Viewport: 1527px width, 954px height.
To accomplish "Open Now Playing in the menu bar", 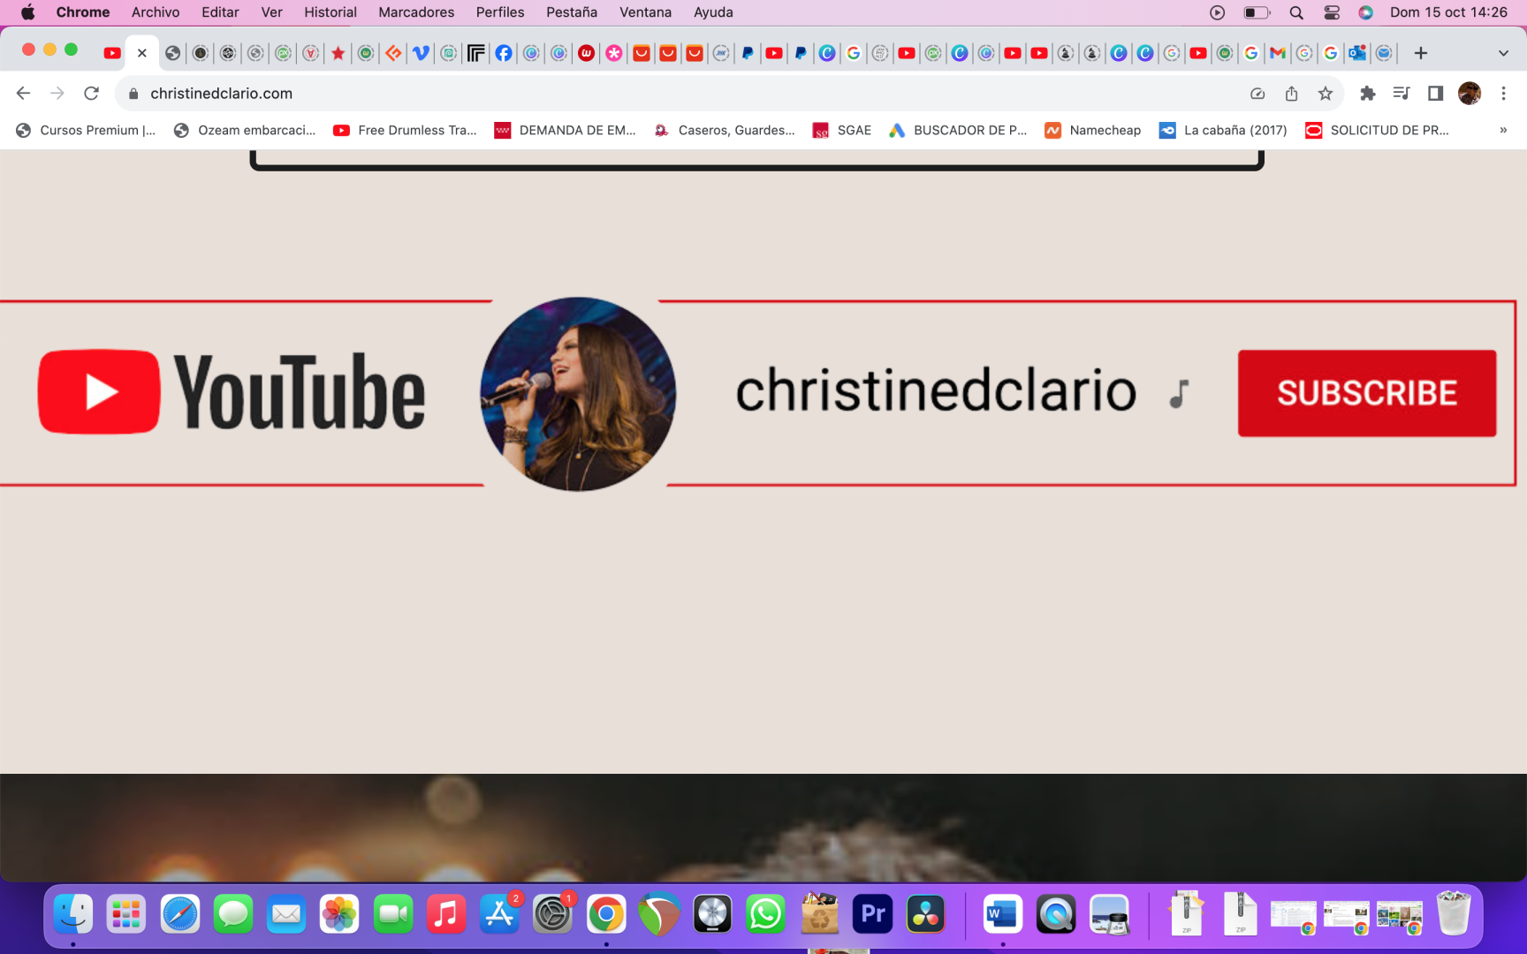I will 1218,12.
